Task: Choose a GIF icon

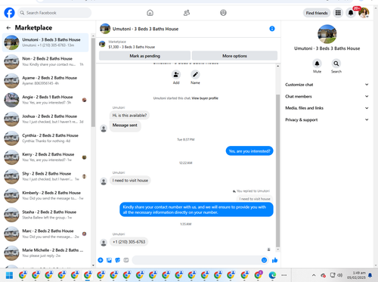Action: (126, 260)
